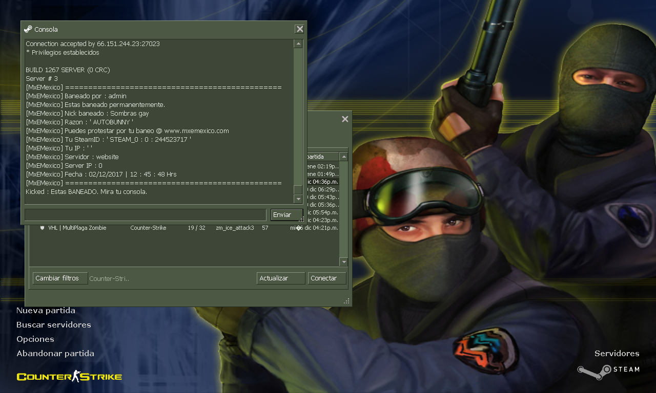The width and height of the screenshot is (656, 393).
Task: Click the 'Razon : AUTOBUNNY' console line
Action: click(79, 122)
